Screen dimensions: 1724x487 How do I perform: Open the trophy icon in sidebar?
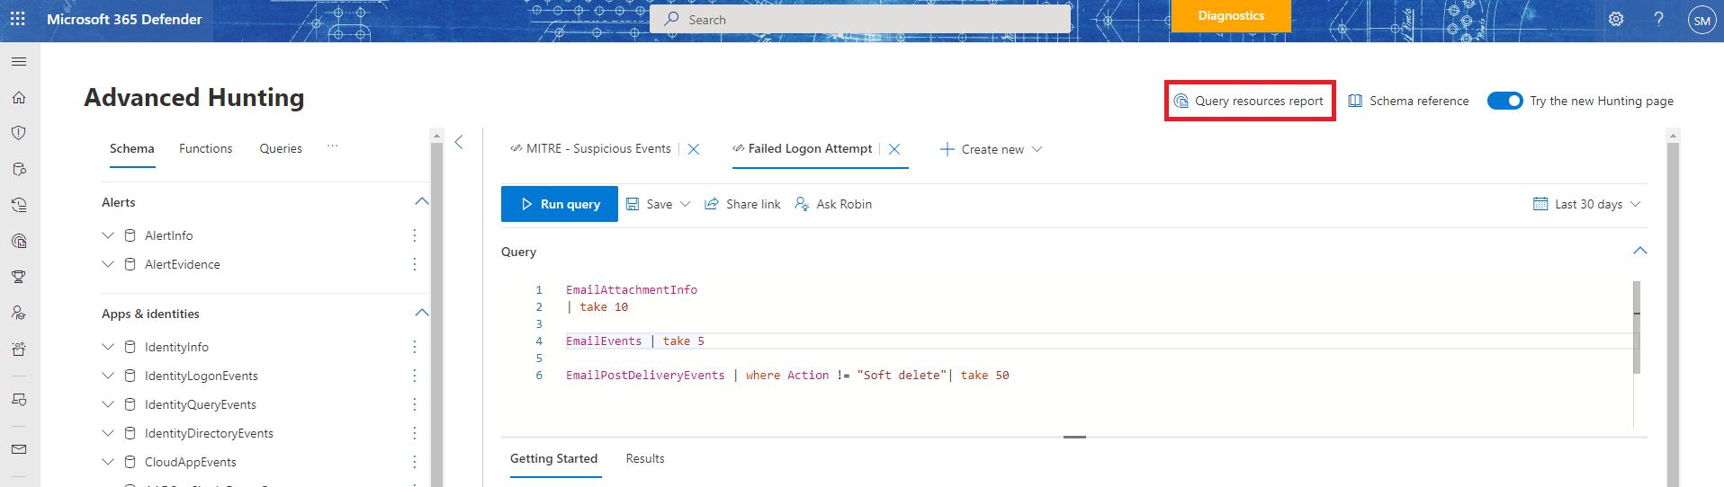pyautogui.click(x=19, y=277)
